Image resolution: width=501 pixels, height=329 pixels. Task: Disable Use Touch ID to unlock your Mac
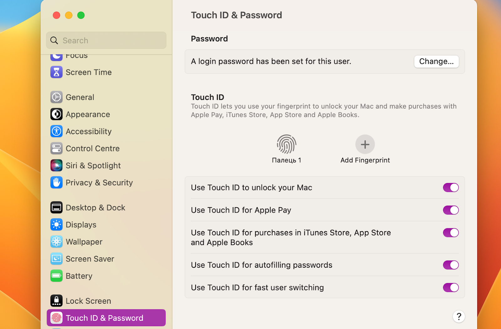(451, 187)
